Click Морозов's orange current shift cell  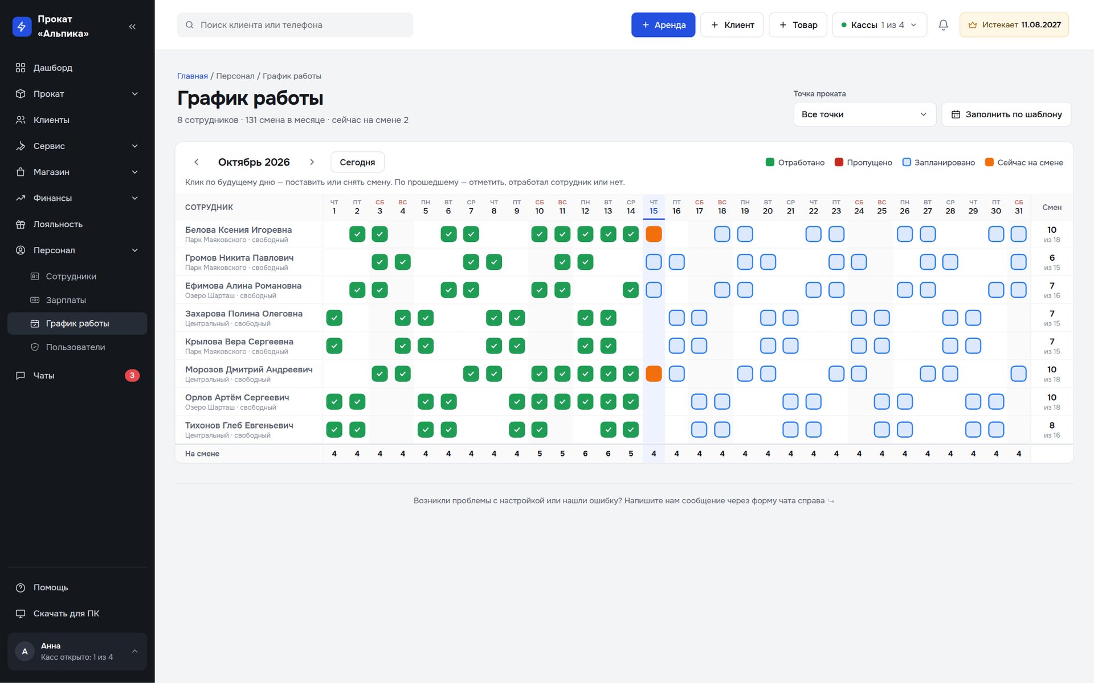click(x=654, y=373)
